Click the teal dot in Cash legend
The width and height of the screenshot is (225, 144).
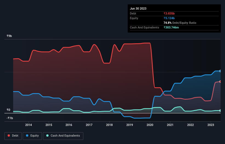[x=47, y=136]
